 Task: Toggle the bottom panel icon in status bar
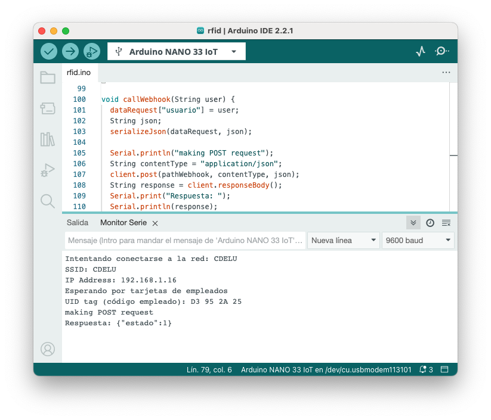(444, 369)
